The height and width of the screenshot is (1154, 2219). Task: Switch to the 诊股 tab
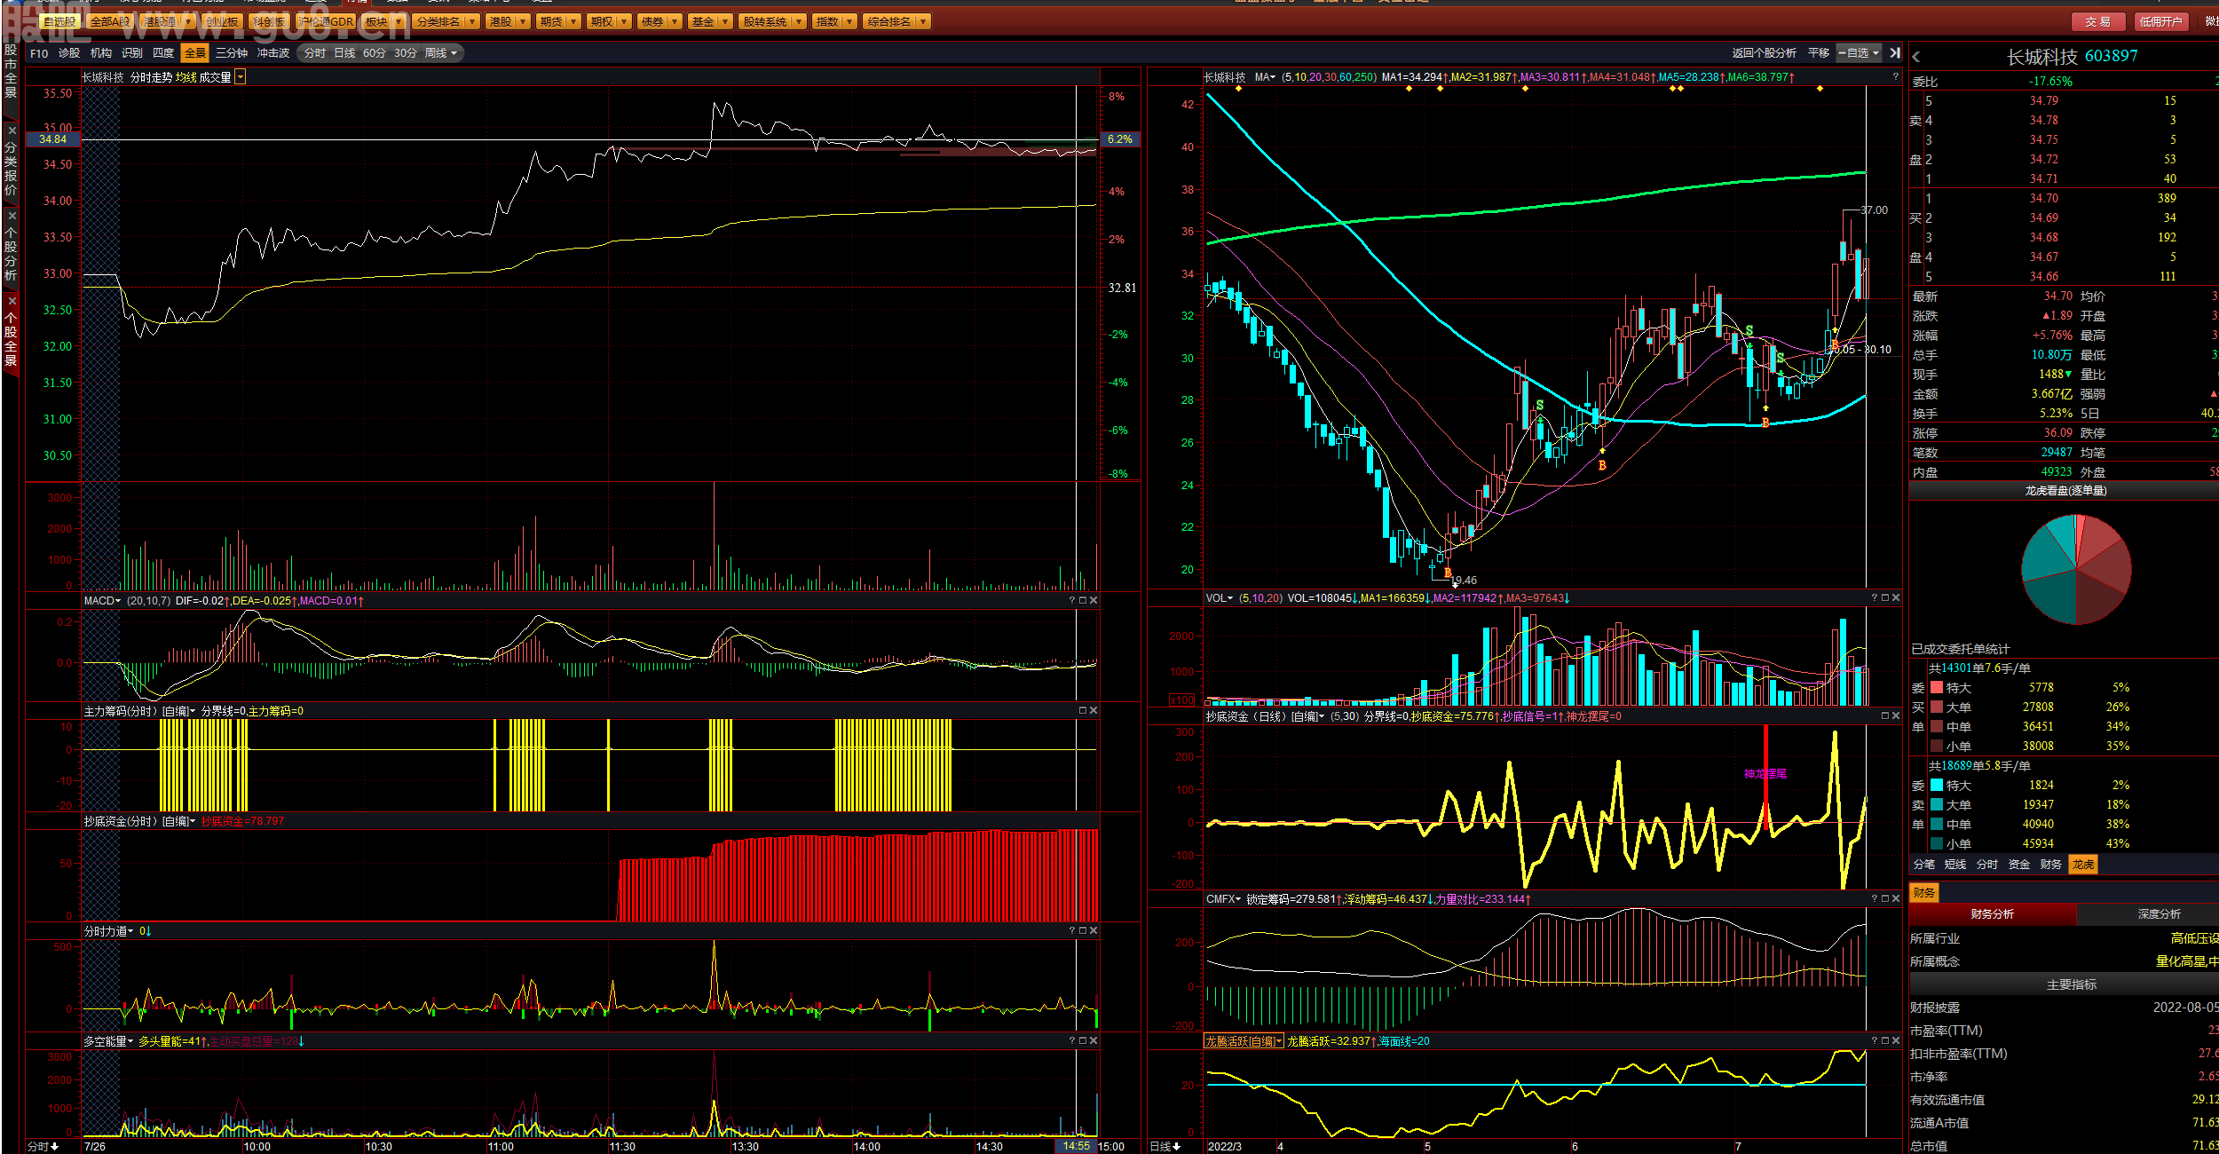point(69,53)
